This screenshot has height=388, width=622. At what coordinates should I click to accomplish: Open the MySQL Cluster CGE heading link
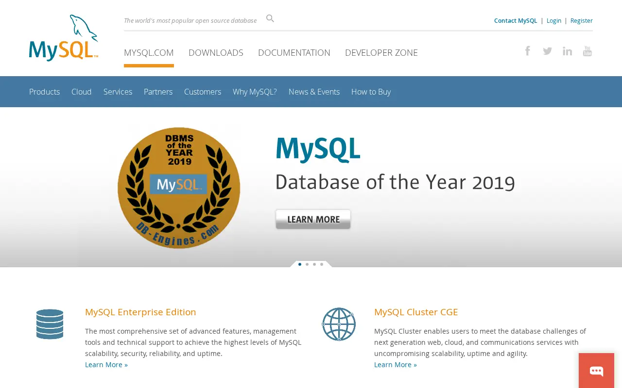[x=416, y=312]
